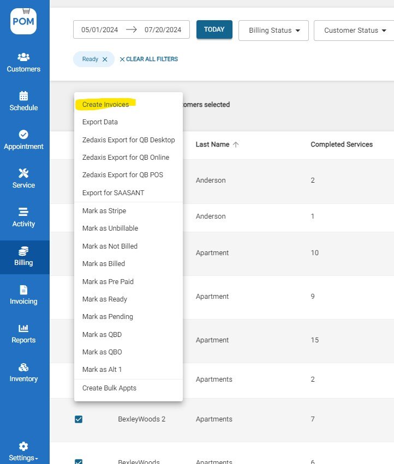Open the Schedule calendar icon

click(23, 96)
